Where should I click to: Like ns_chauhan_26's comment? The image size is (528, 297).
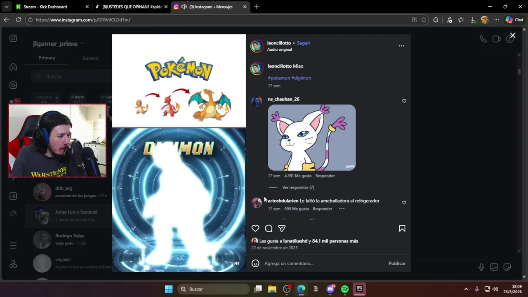coord(404,101)
